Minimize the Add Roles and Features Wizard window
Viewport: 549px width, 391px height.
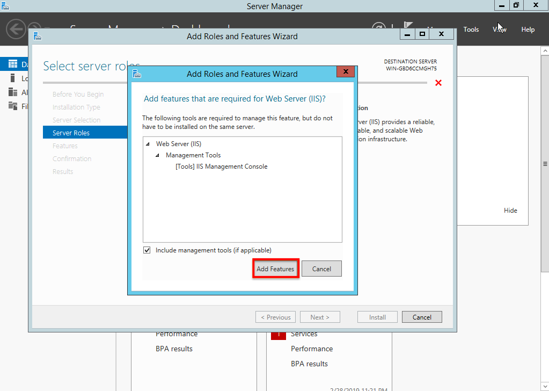[x=407, y=34]
